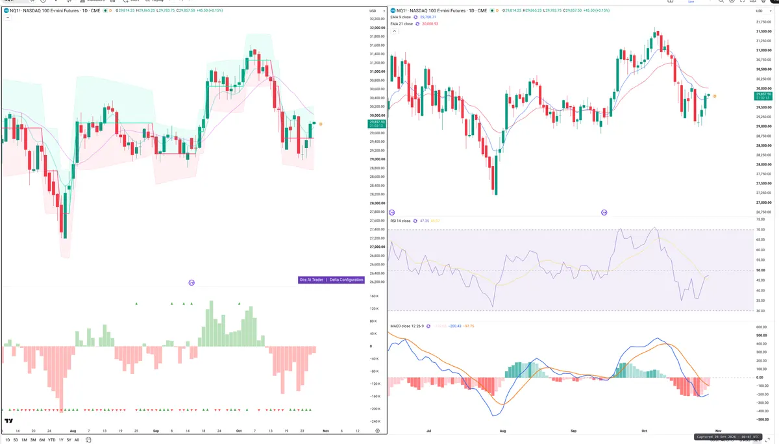Select the YTD range button
This screenshot has height=444, width=779.
51,440
